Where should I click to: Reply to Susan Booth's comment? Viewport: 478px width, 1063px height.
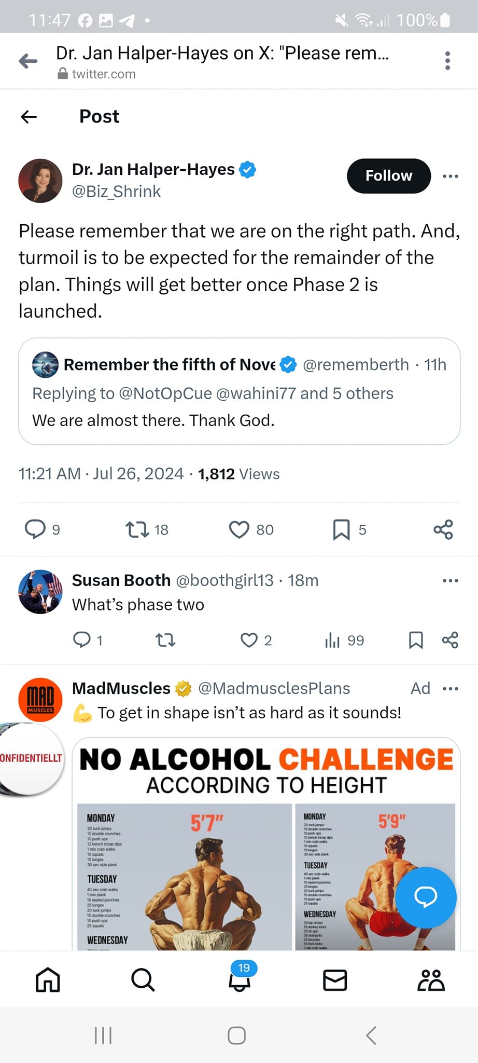[82, 640]
